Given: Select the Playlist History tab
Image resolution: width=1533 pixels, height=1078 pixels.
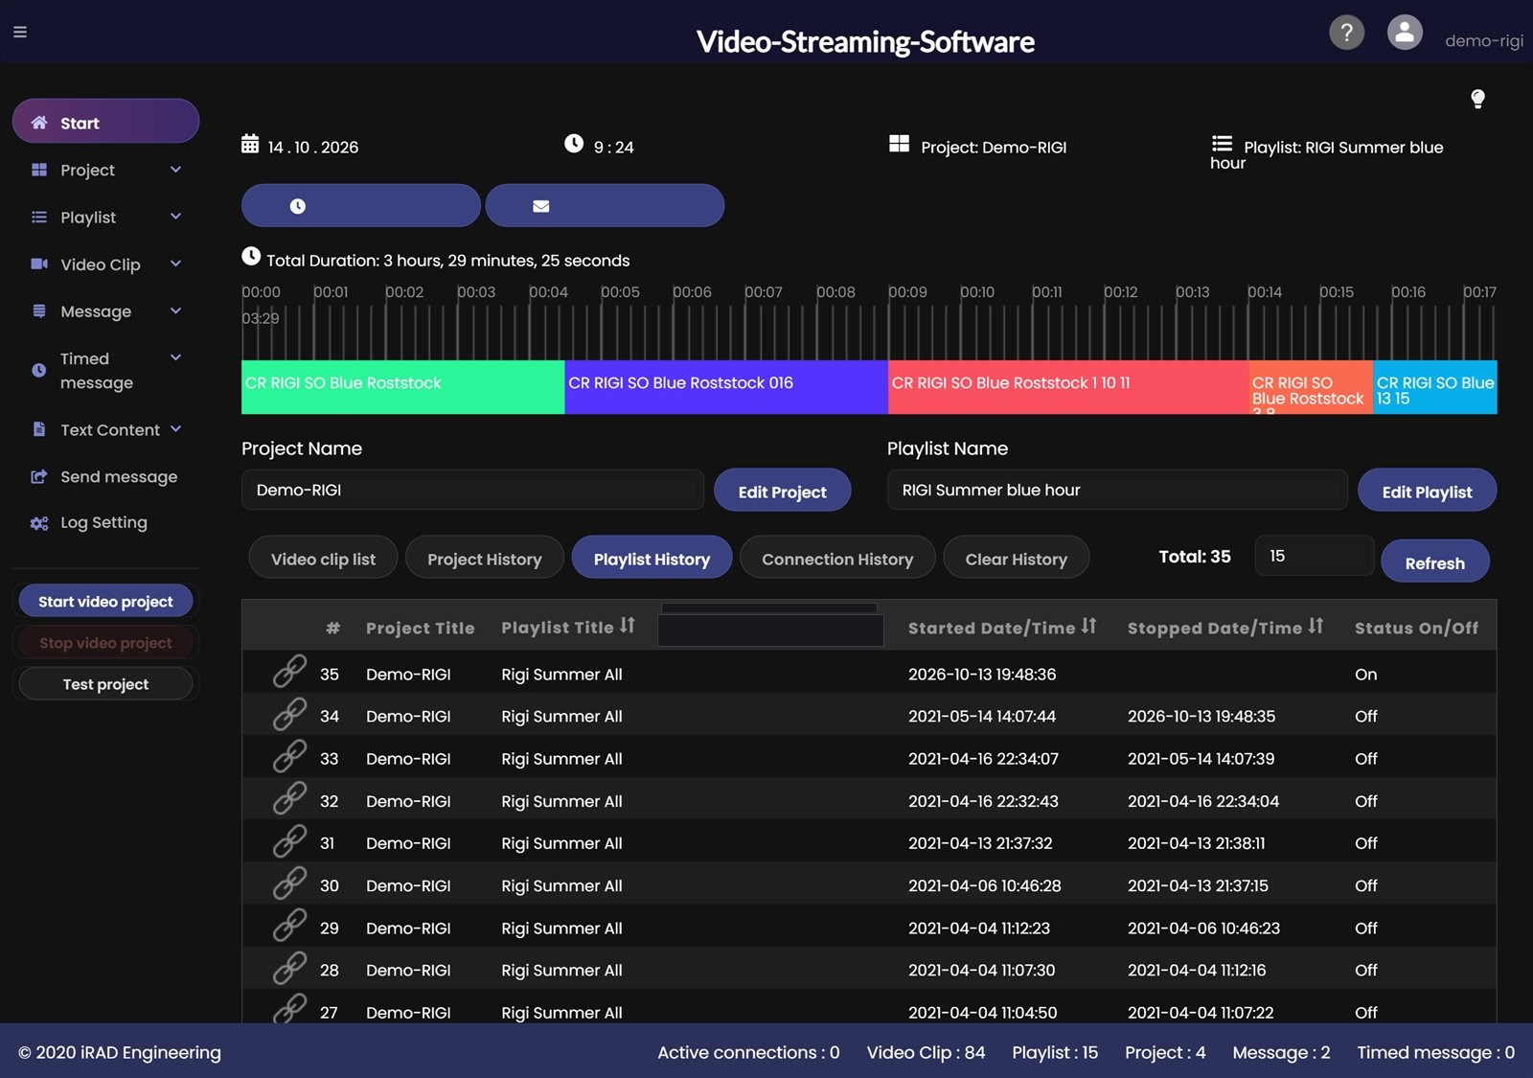Looking at the screenshot, I should tap(652, 558).
